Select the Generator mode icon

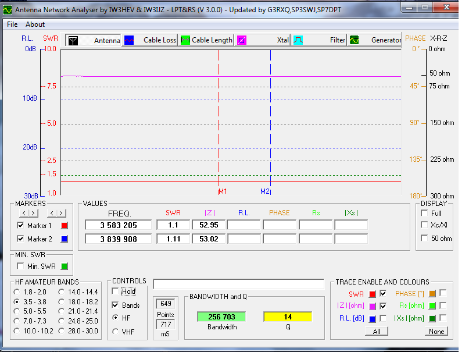(354, 40)
